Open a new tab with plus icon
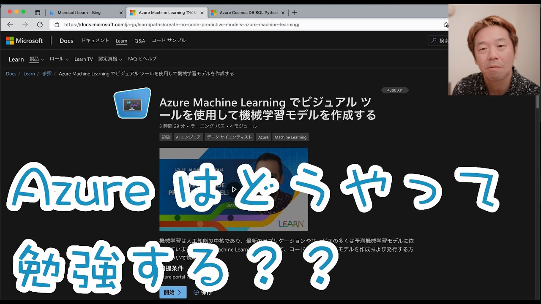This screenshot has width=541, height=304. coord(295,13)
